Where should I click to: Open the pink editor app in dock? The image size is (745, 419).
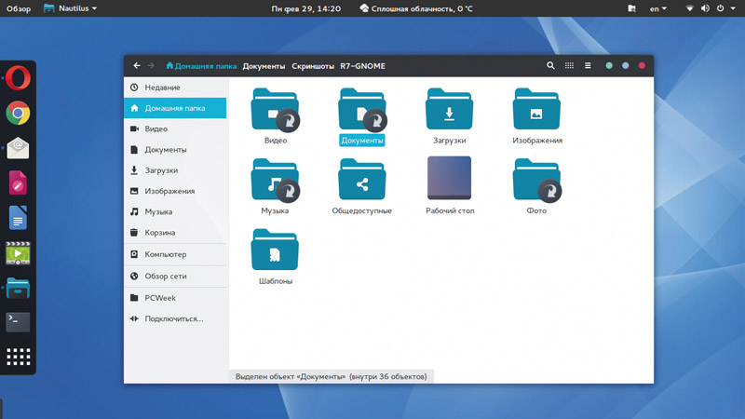(x=18, y=182)
